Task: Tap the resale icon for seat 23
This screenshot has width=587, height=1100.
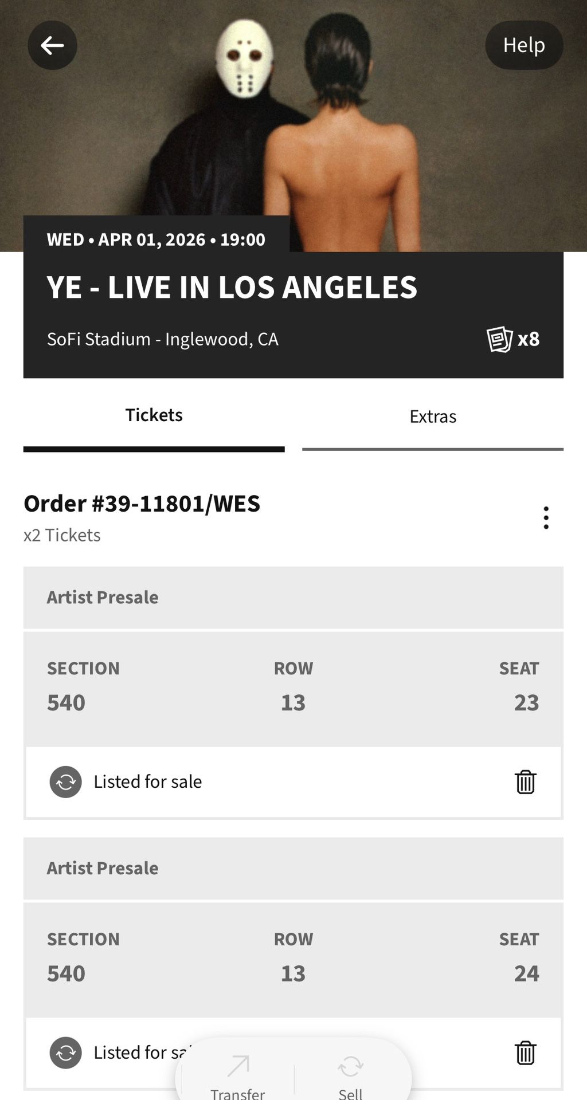Action: 66,782
